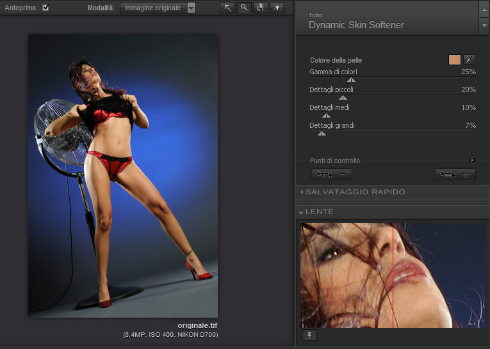
Task: Open the Modalità dropdown showing Immagine originale
Action: tap(158, 8)
